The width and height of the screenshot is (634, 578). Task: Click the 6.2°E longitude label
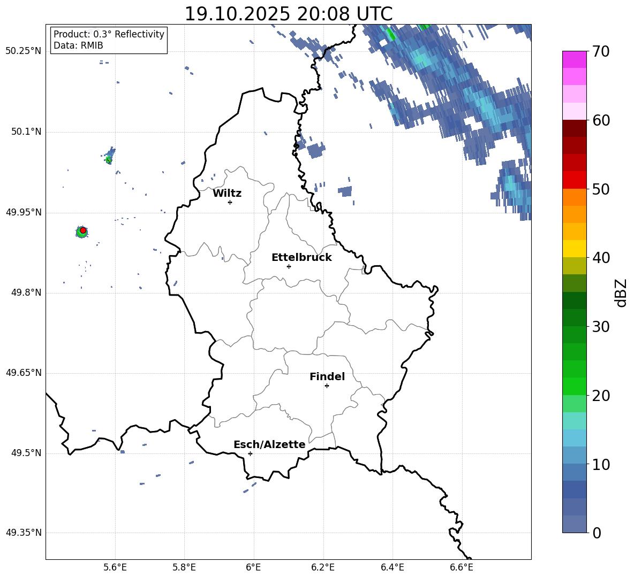click(323, 568)
